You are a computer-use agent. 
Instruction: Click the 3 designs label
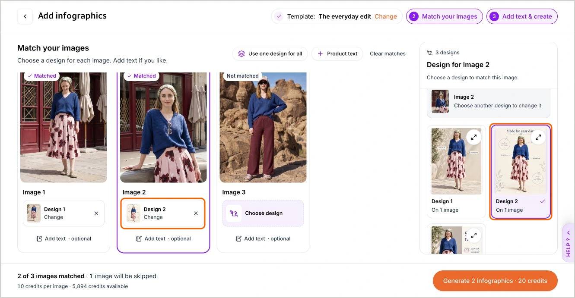click(443, 53)
